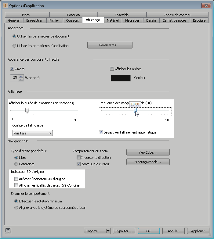Switch to the Dessin tab

click(151, 20)
